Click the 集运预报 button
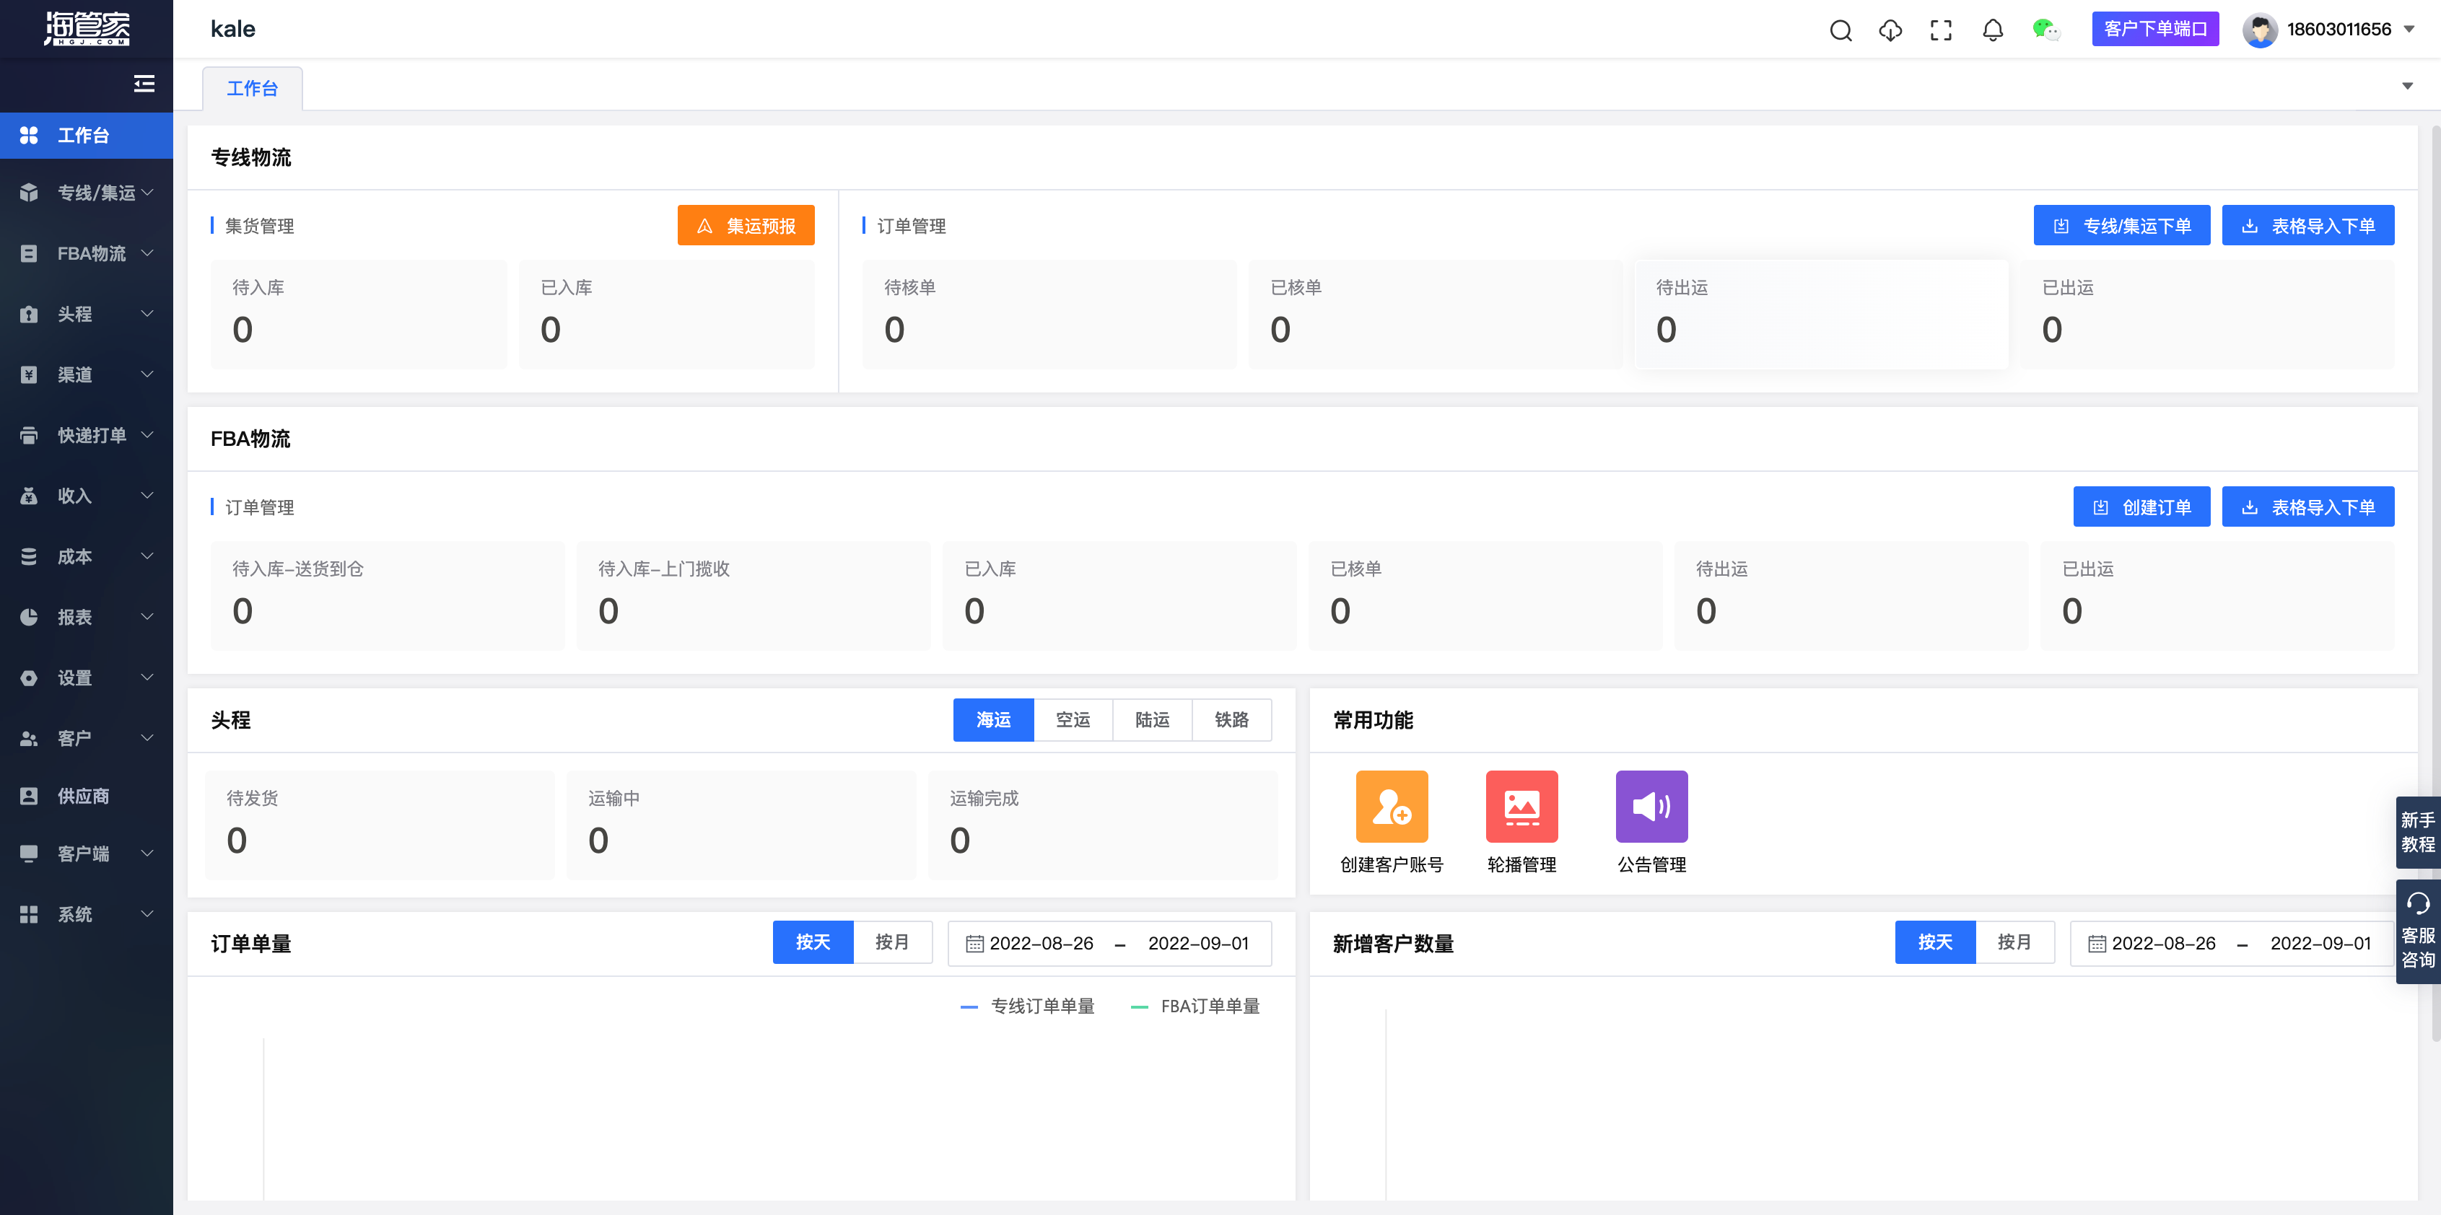 point(746,225)
